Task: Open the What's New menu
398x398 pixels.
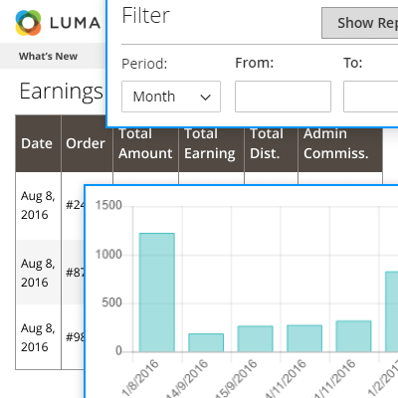Action: pyautogui.click(x=48, y=56)
